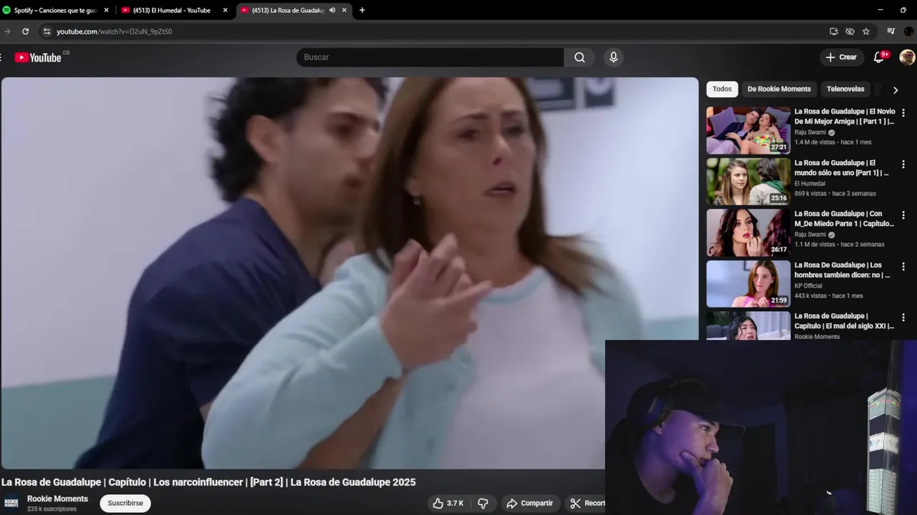
Task: Click the Crear button
Action: (x=841, y=57)
